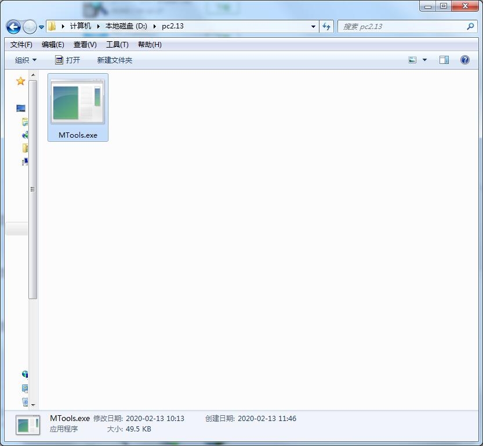Click the navigation pane vertical scrollbar thumb

(x=33, y=189)
